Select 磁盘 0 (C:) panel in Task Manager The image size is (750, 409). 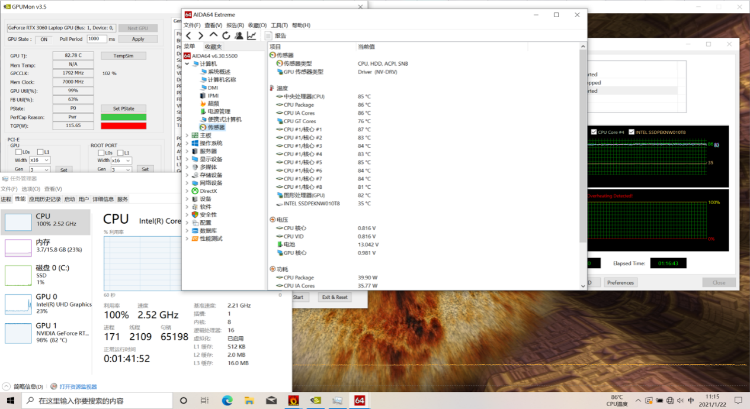(x=46, y=275)
